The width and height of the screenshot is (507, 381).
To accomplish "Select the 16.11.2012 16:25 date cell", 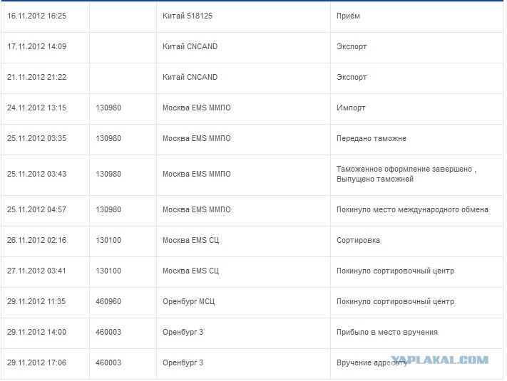I will pos(36,16).
